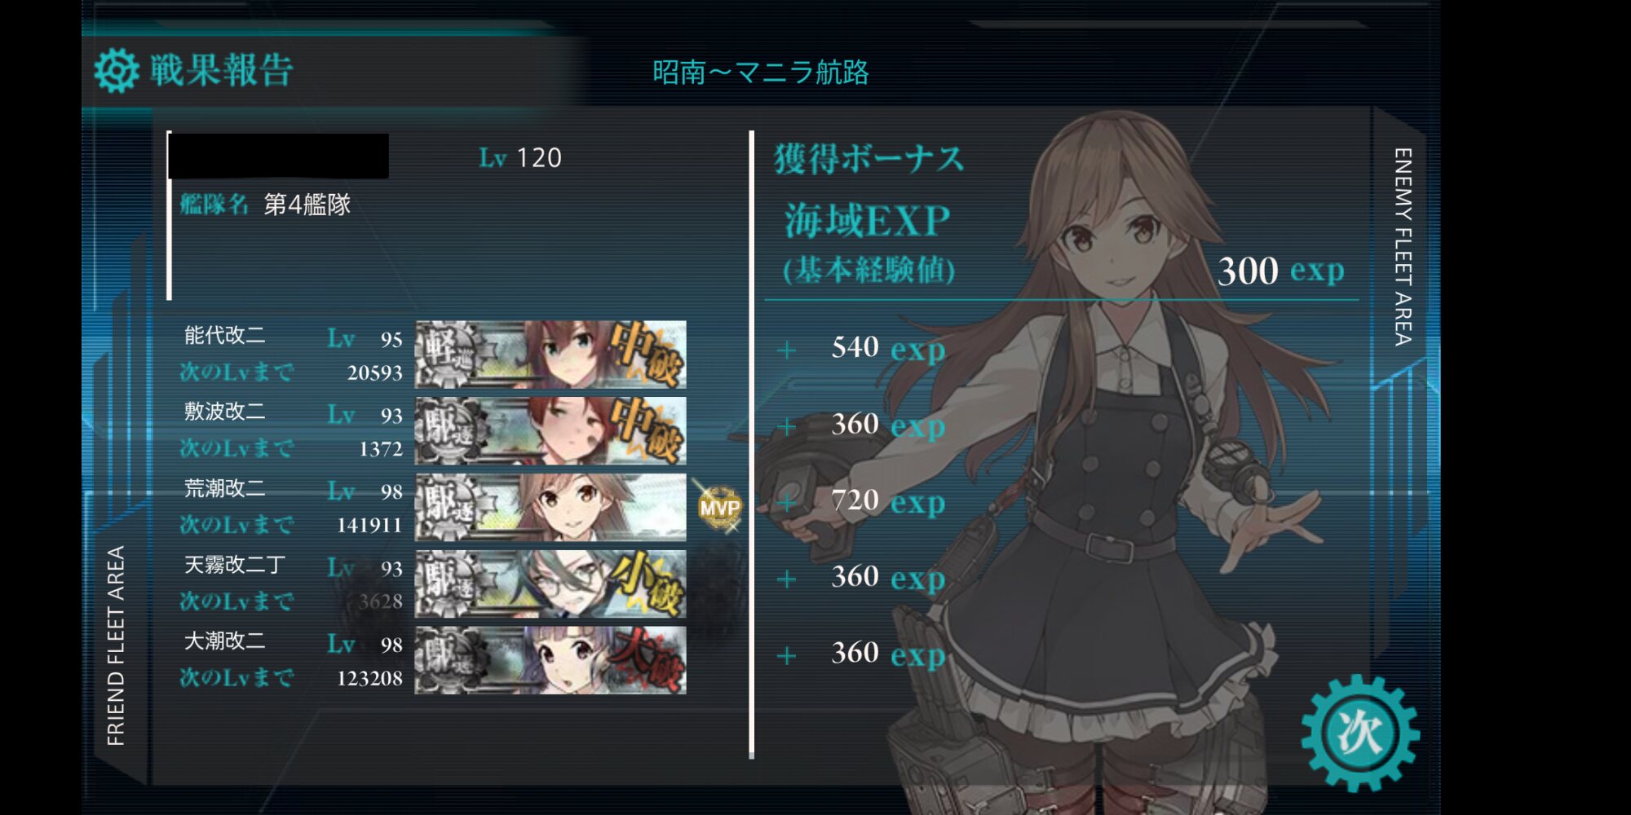Select 荒潮改二 ship banner
Image resolution: width=1631 pixels, height=815 pixels.
coord(550,507)
